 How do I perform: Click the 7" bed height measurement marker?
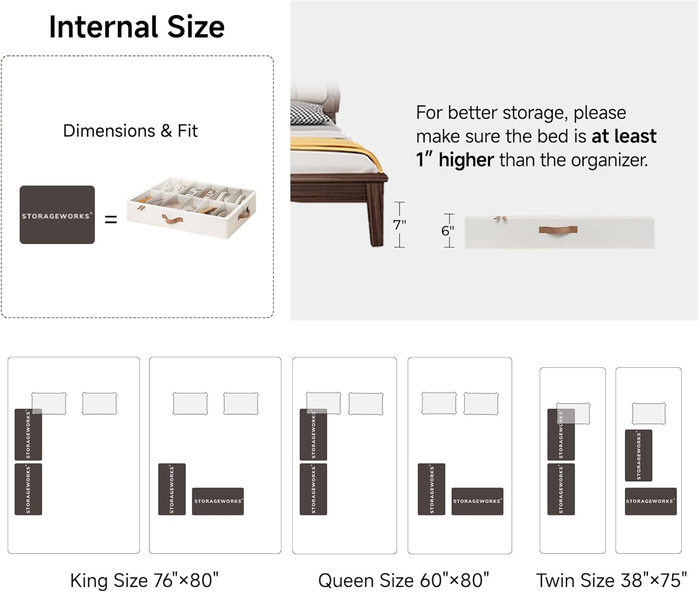coord(400,225)
